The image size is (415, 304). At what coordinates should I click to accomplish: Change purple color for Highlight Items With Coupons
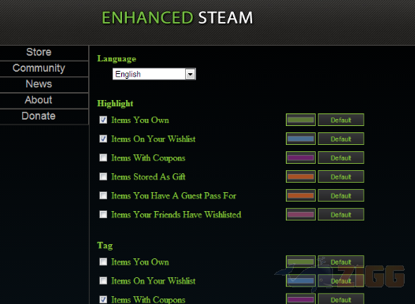(x=301, y=158)
